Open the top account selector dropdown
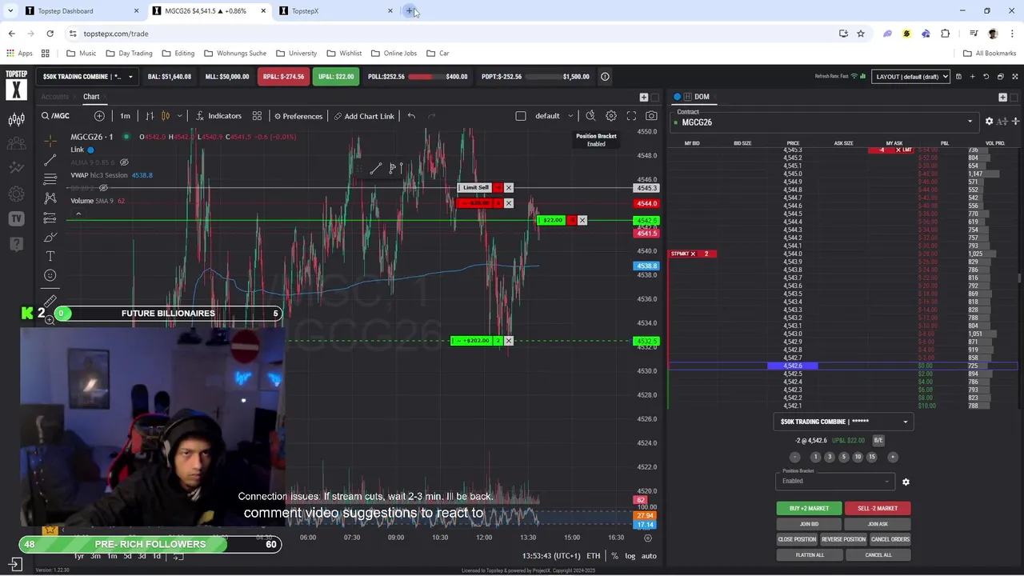 pyautogui.click(x=88, y=77)
